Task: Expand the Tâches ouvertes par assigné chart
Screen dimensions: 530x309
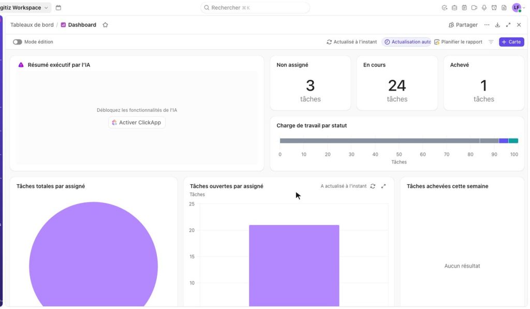Action: click(x=384, y=186)
